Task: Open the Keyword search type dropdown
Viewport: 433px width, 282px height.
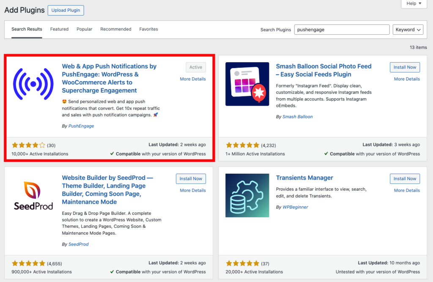Action: (x=408, y=30)
